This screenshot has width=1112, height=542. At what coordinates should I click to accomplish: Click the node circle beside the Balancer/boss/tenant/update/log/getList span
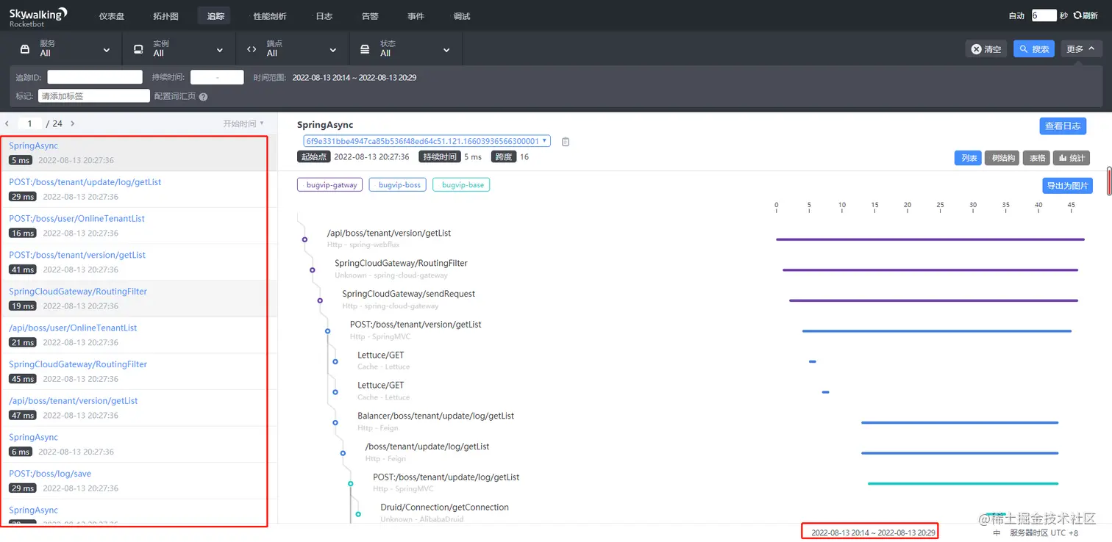(335, 422)
